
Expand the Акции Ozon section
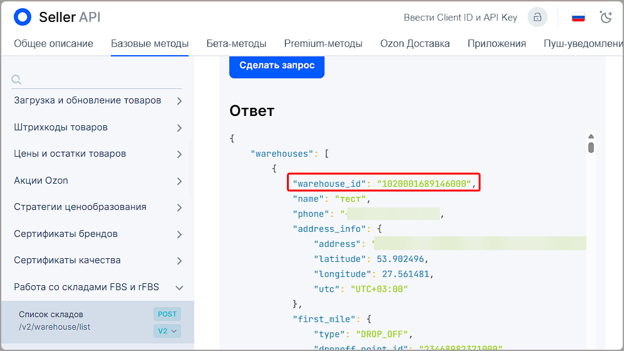pos(179,181)
